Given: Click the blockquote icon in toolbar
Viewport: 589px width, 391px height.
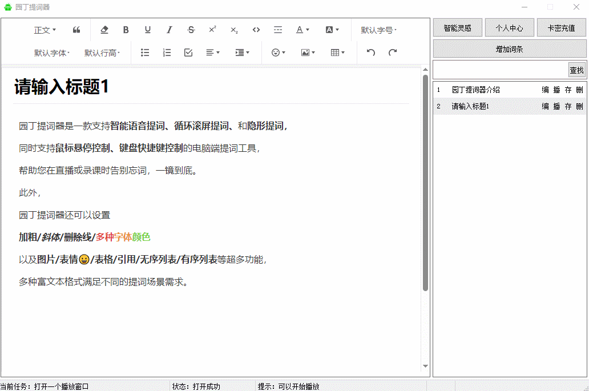Looking at the screenshot, I should [76, 30].
